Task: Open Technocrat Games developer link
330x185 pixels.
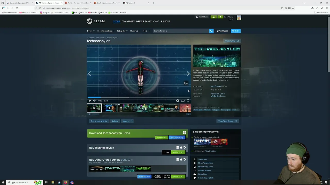Action: pyautogui.click(x=218, y=94)
